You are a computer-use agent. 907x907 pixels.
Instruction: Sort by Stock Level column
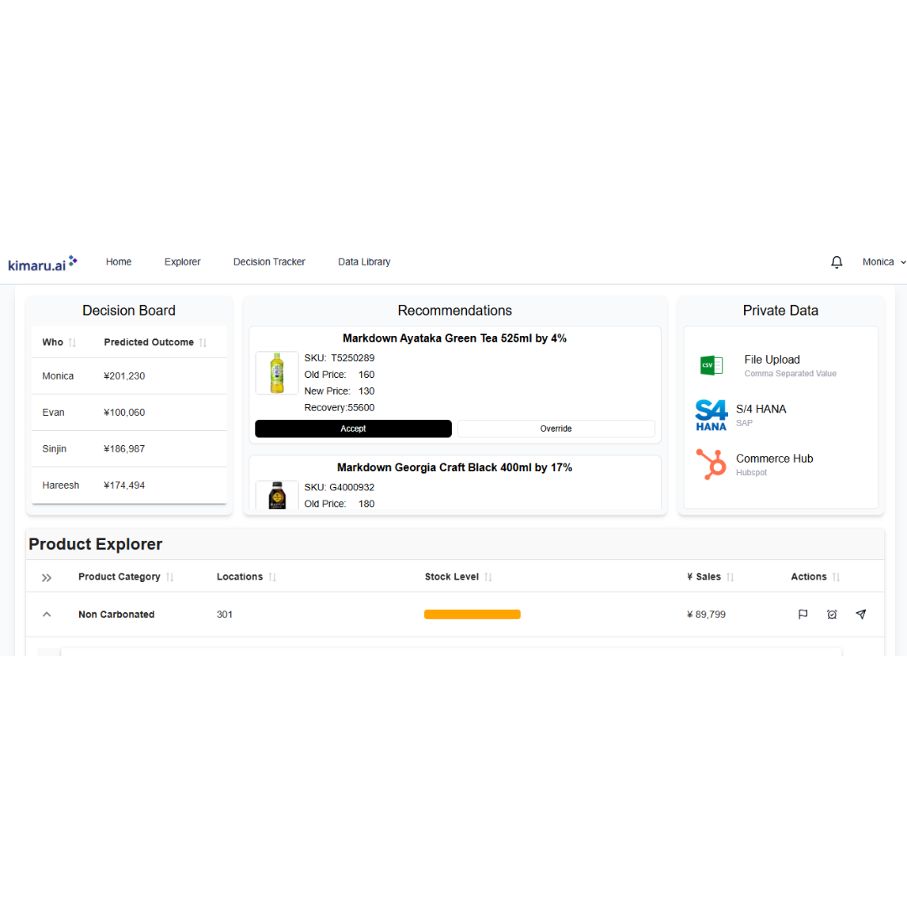click(488, 577)
